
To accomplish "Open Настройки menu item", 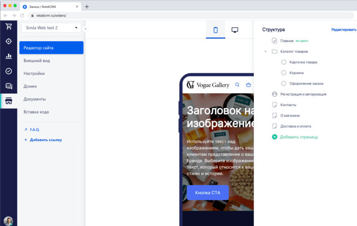I will coord(34,73).
